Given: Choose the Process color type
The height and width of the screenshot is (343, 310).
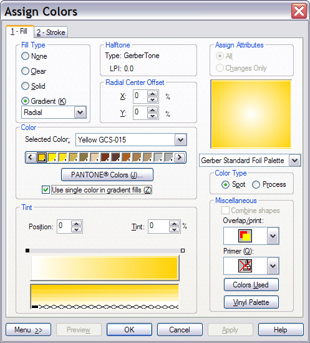Looking at the screenshot, I should click(269, 184).
